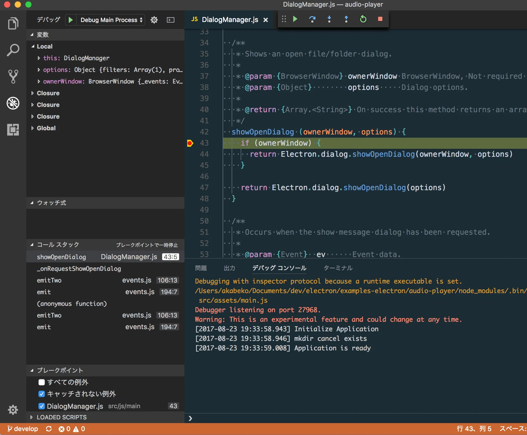Disable the DialogManager.js breakpoint checkbox
Screen dimensions: 527x435
click(x=42, y=406)
